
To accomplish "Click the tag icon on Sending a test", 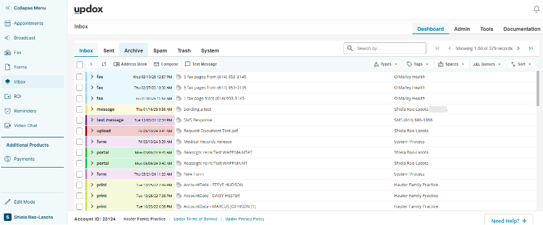I will (x=179, y=110).
